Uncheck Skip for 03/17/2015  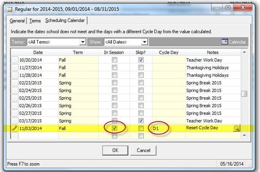coord(141,120)
